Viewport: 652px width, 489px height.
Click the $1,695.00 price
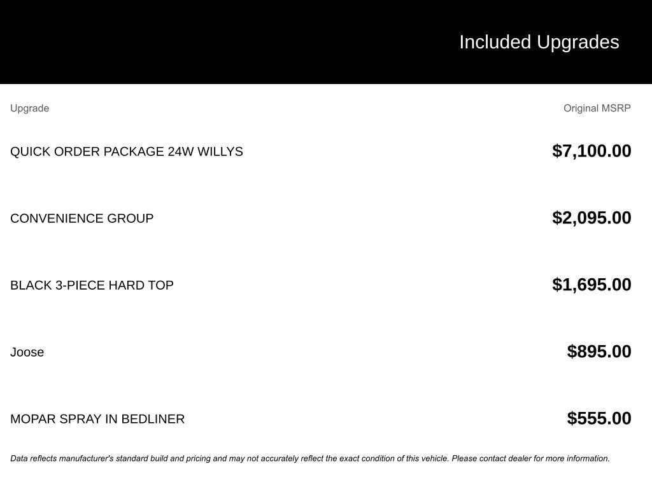(x=592, y=285)
